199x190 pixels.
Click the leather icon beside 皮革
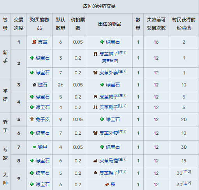[x=34, y=42]
